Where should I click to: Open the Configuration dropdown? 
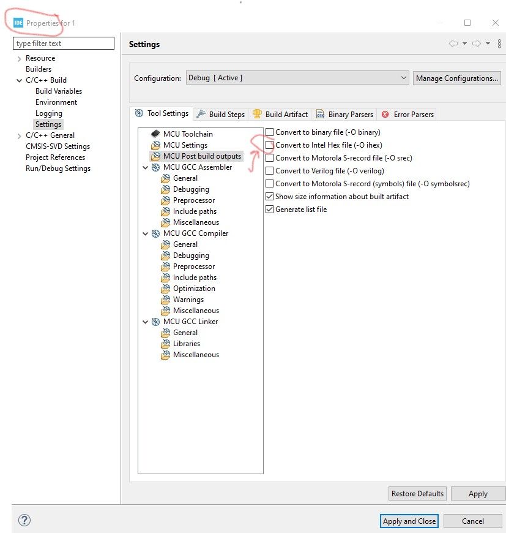click(x=297, y=78)
